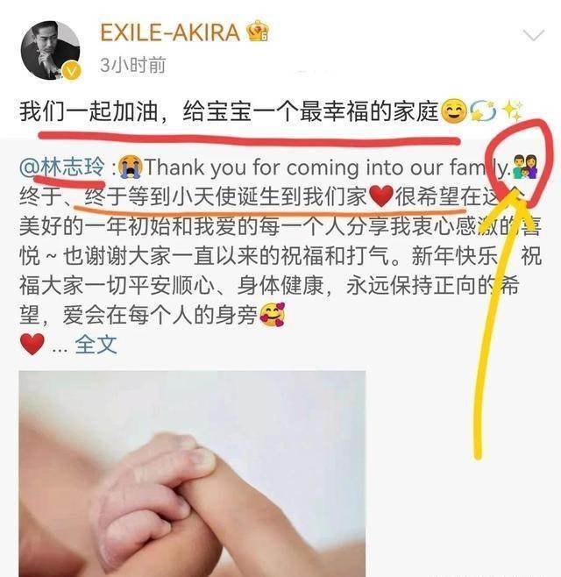Click the sparkles emoji
Screen dimensions: 561x577
pyautogui.click(x=513, y=110)
